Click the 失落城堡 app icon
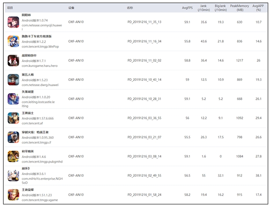The height and width of the screenshot is (207, 277). coord(13,99)
